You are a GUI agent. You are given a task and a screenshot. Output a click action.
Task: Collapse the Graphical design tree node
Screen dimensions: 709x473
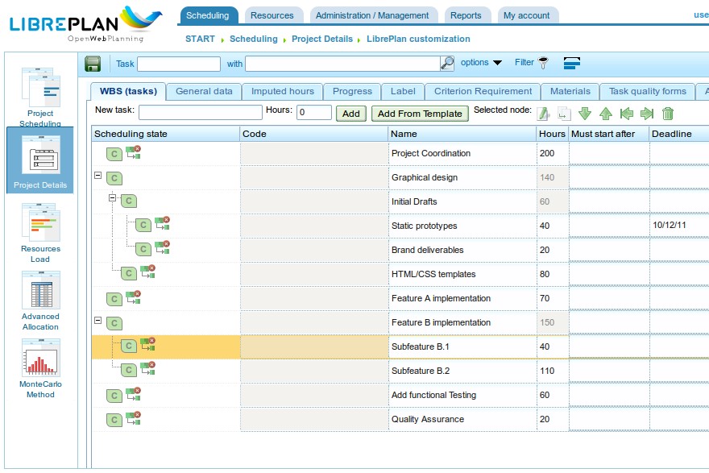point(98,176)
